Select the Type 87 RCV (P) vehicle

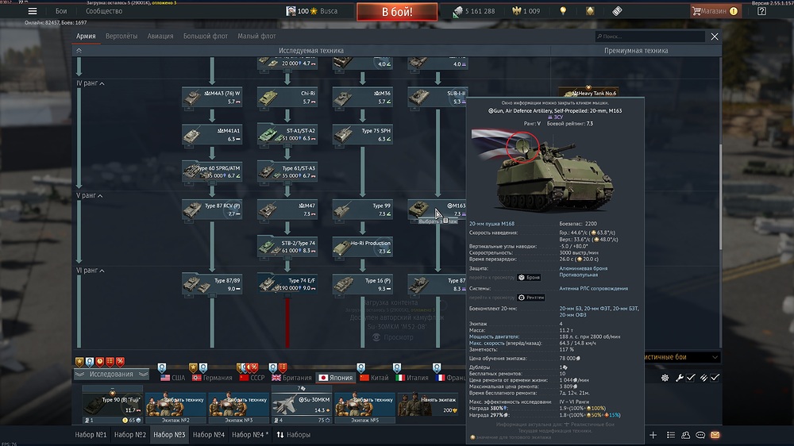point(212,209)
